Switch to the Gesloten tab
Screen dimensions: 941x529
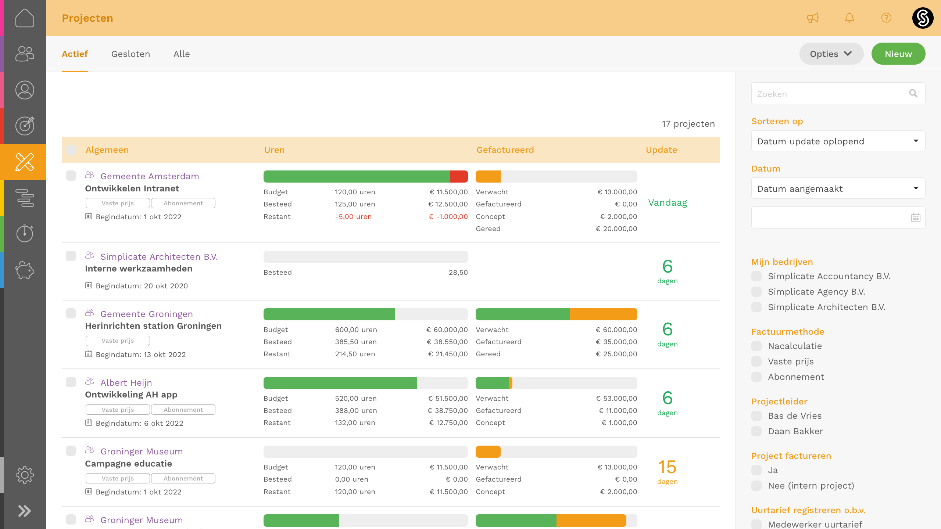click(x=130, y=54)
